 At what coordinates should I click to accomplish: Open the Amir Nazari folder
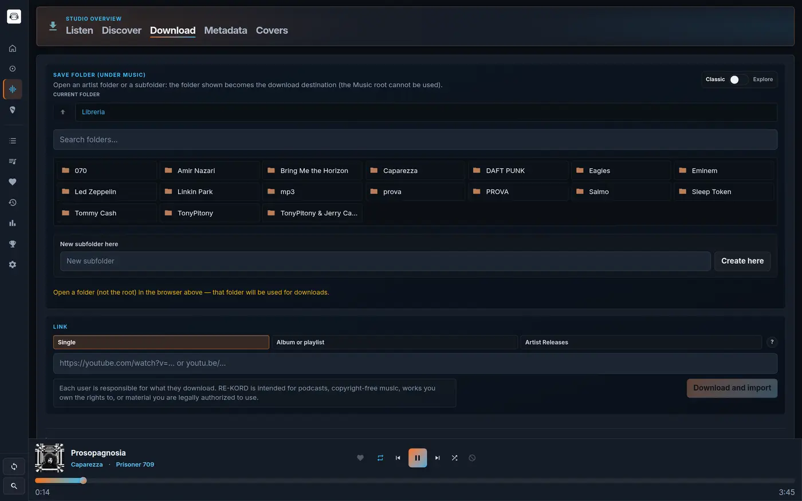click(210, 171)
